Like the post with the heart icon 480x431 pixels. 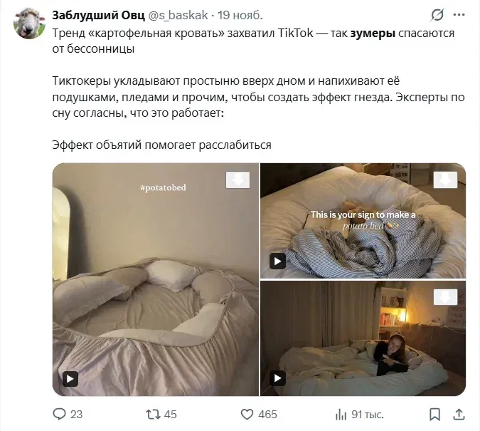coord(247,415)
